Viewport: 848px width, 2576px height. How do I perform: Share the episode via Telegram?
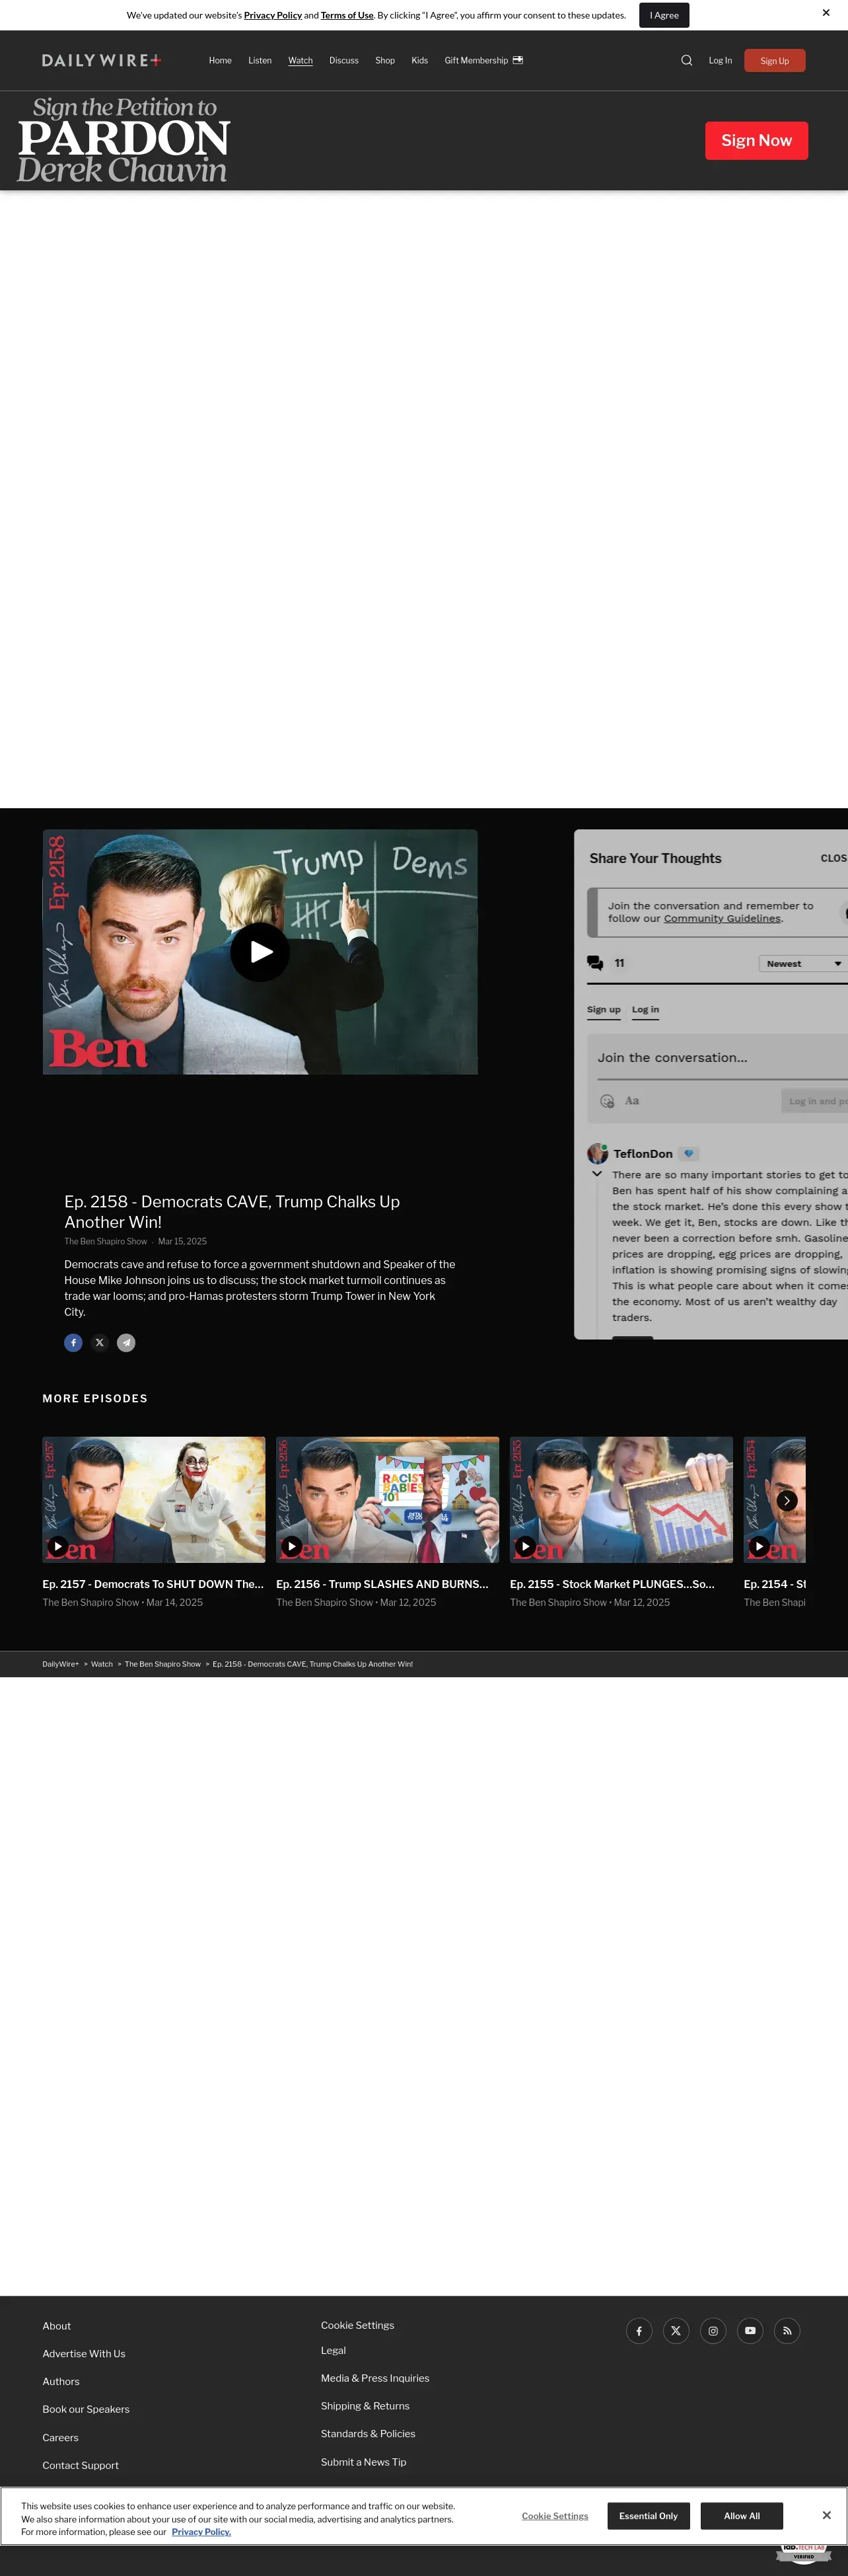[x=126, y=1343]
